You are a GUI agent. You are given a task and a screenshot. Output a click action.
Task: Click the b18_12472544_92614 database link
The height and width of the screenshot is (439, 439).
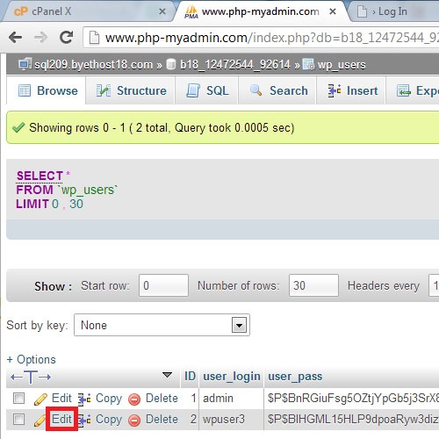pos(235,64)
